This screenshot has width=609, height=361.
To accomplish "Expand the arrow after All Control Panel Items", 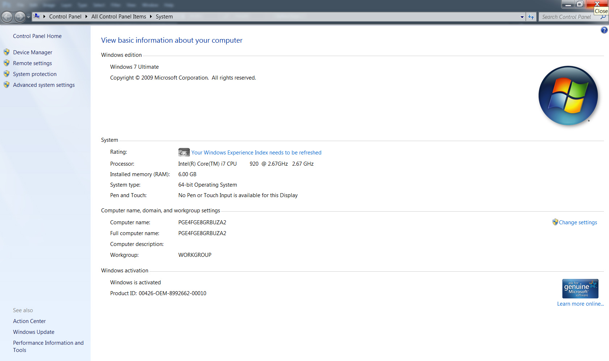I will click(x=151, y=17).
